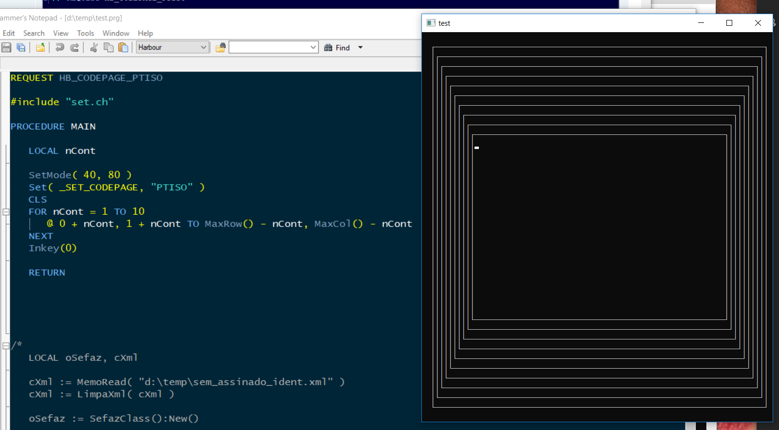
Task: Collapse the FOR loop code fold
Action: coord(6,212)
